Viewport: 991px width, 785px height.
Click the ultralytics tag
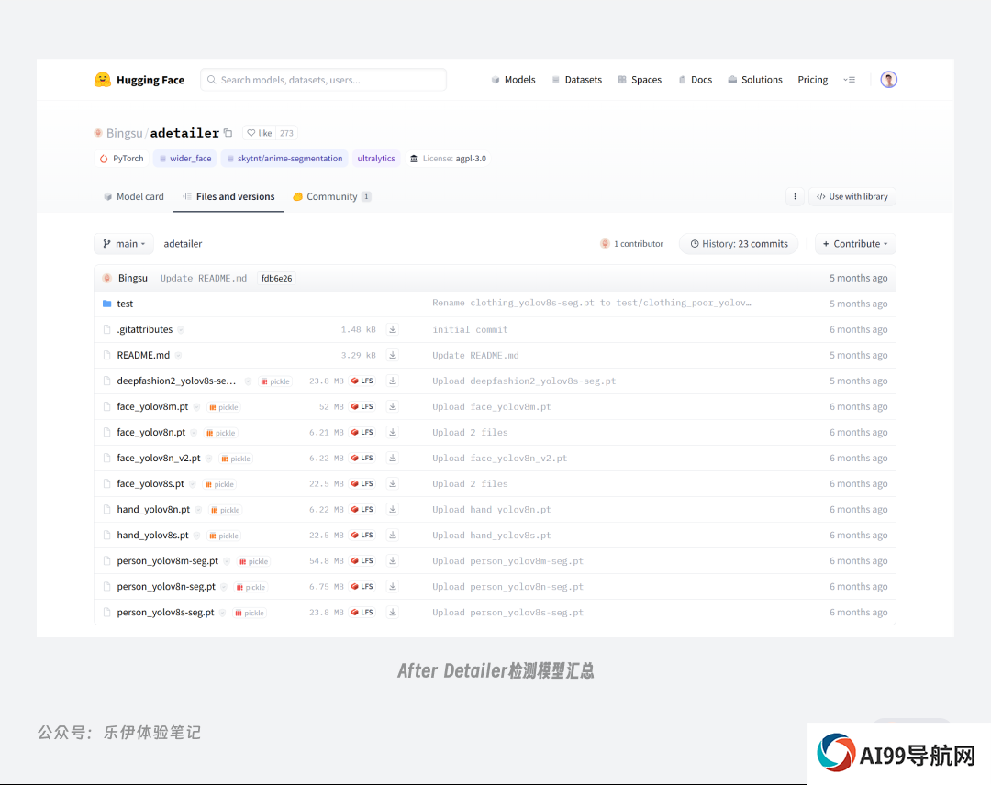(376, 159)
